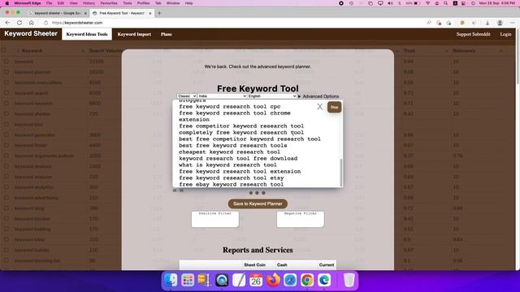Open Plans nav item
The image size is (520, 292).
[166, 34]
